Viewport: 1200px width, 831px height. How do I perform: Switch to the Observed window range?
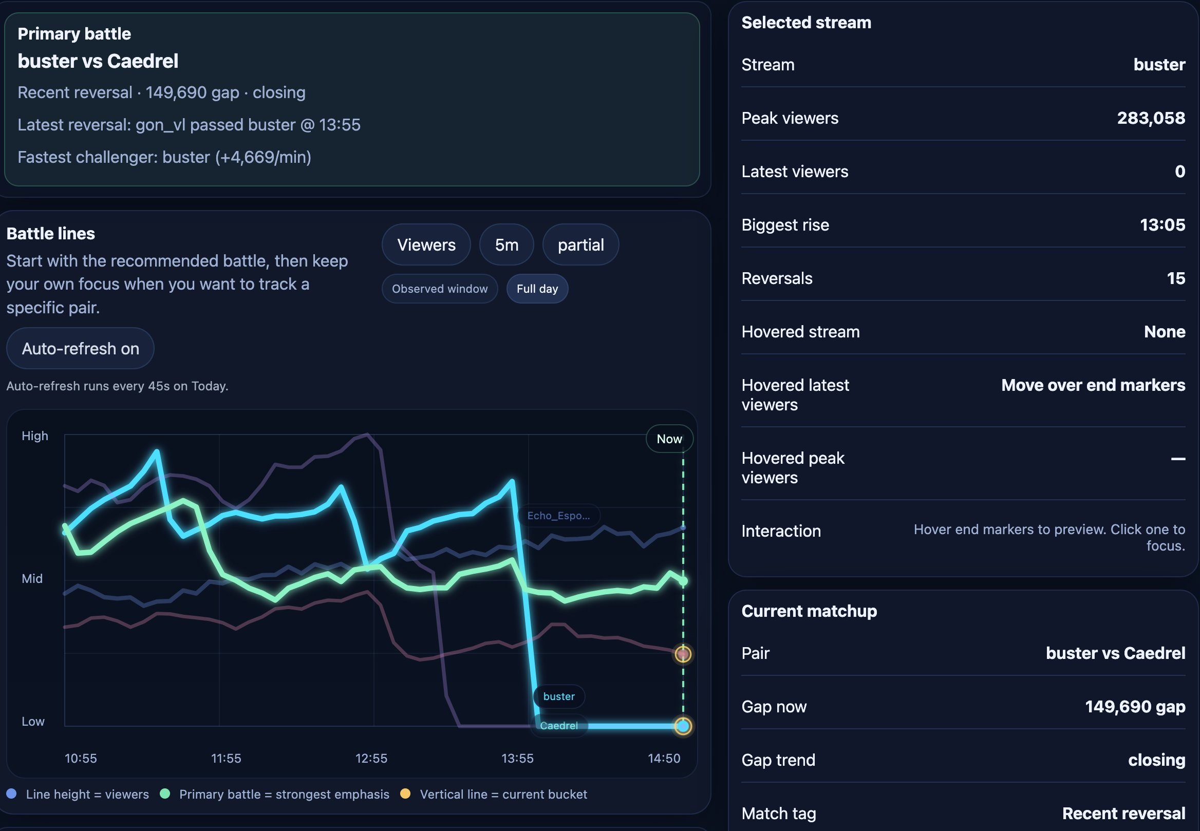[x=440, y=289]
